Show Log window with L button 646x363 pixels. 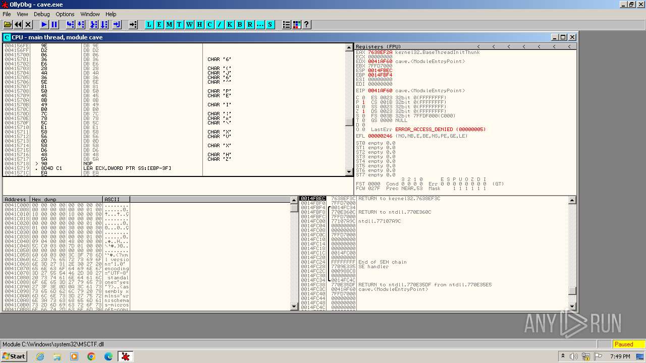point(149,24)
